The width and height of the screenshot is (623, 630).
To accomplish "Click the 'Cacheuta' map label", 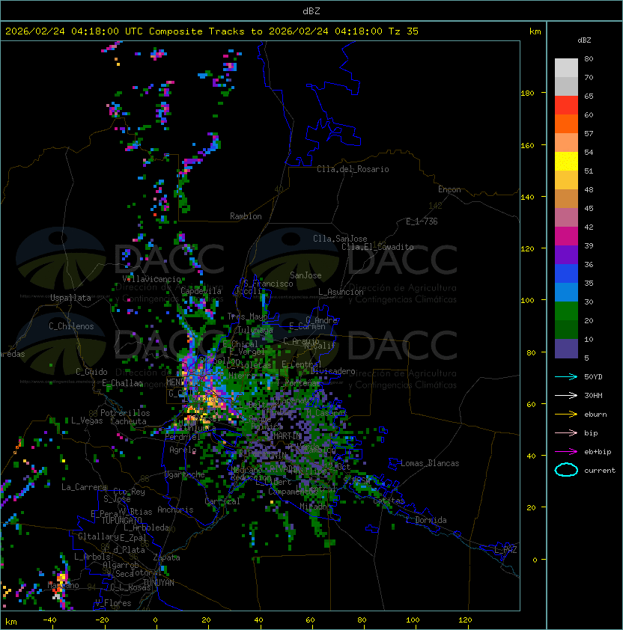I will pos(128,421).
